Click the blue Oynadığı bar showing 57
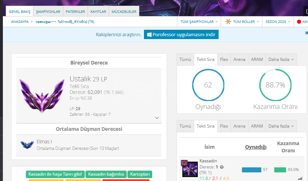 [251, 170]
